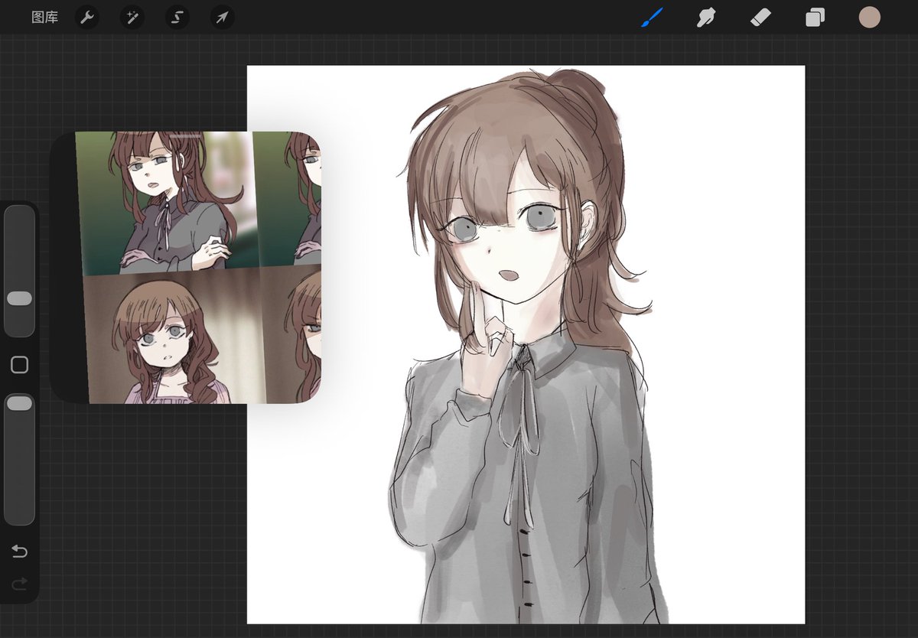
Task: Undo the last stroke
Action: click(19, 552)
